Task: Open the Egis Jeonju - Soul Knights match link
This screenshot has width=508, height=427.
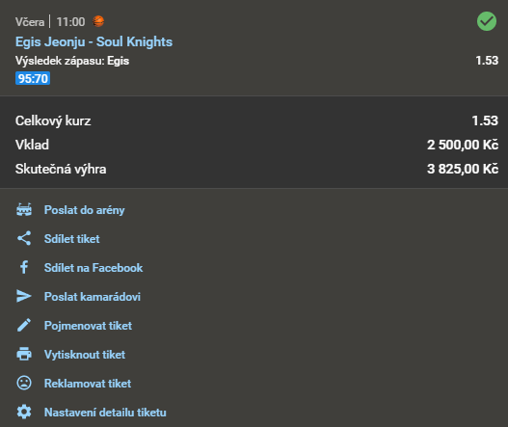Action: click(x=94, y=41)
